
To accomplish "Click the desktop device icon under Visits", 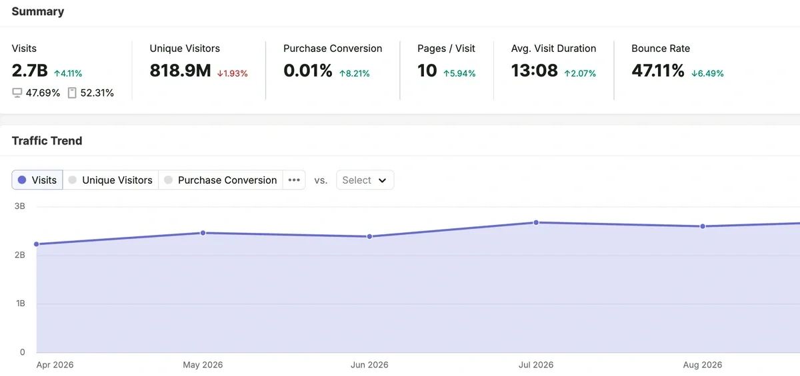I will point(17,93).
